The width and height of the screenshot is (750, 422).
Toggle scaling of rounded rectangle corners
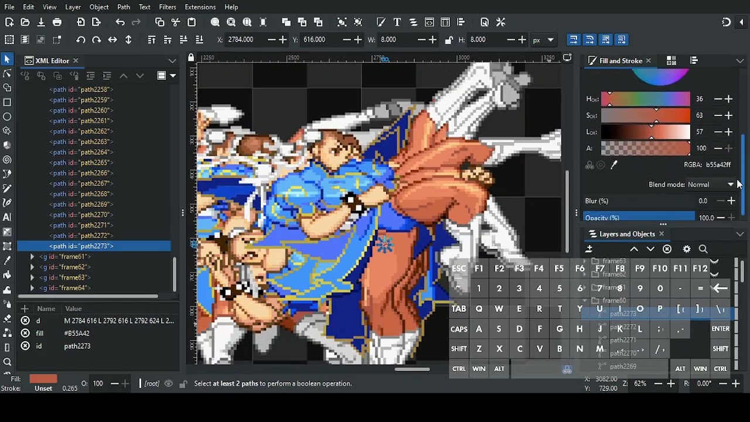pyautogui.click(x=589, y=40)
